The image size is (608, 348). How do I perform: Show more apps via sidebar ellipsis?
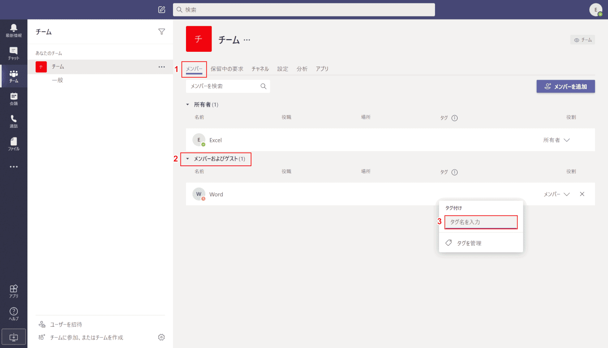[13, 167]
